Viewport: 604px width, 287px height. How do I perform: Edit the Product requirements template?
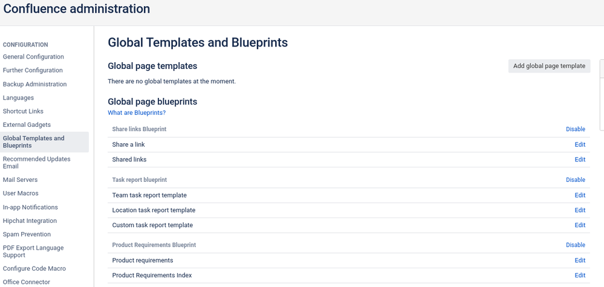click(580, 260)
